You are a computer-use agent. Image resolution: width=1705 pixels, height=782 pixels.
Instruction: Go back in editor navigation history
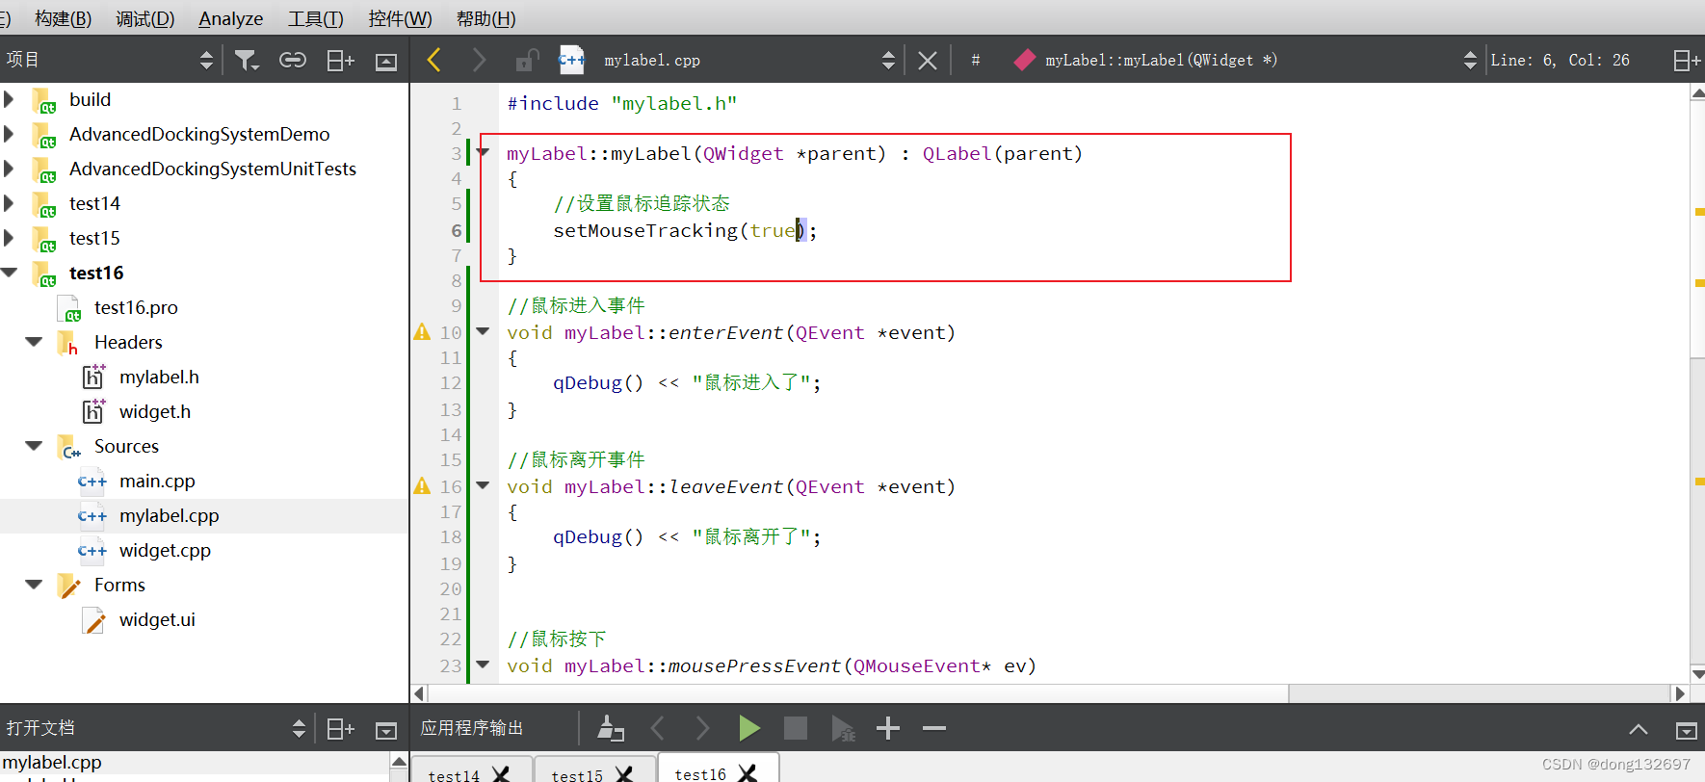pos(434,60)
